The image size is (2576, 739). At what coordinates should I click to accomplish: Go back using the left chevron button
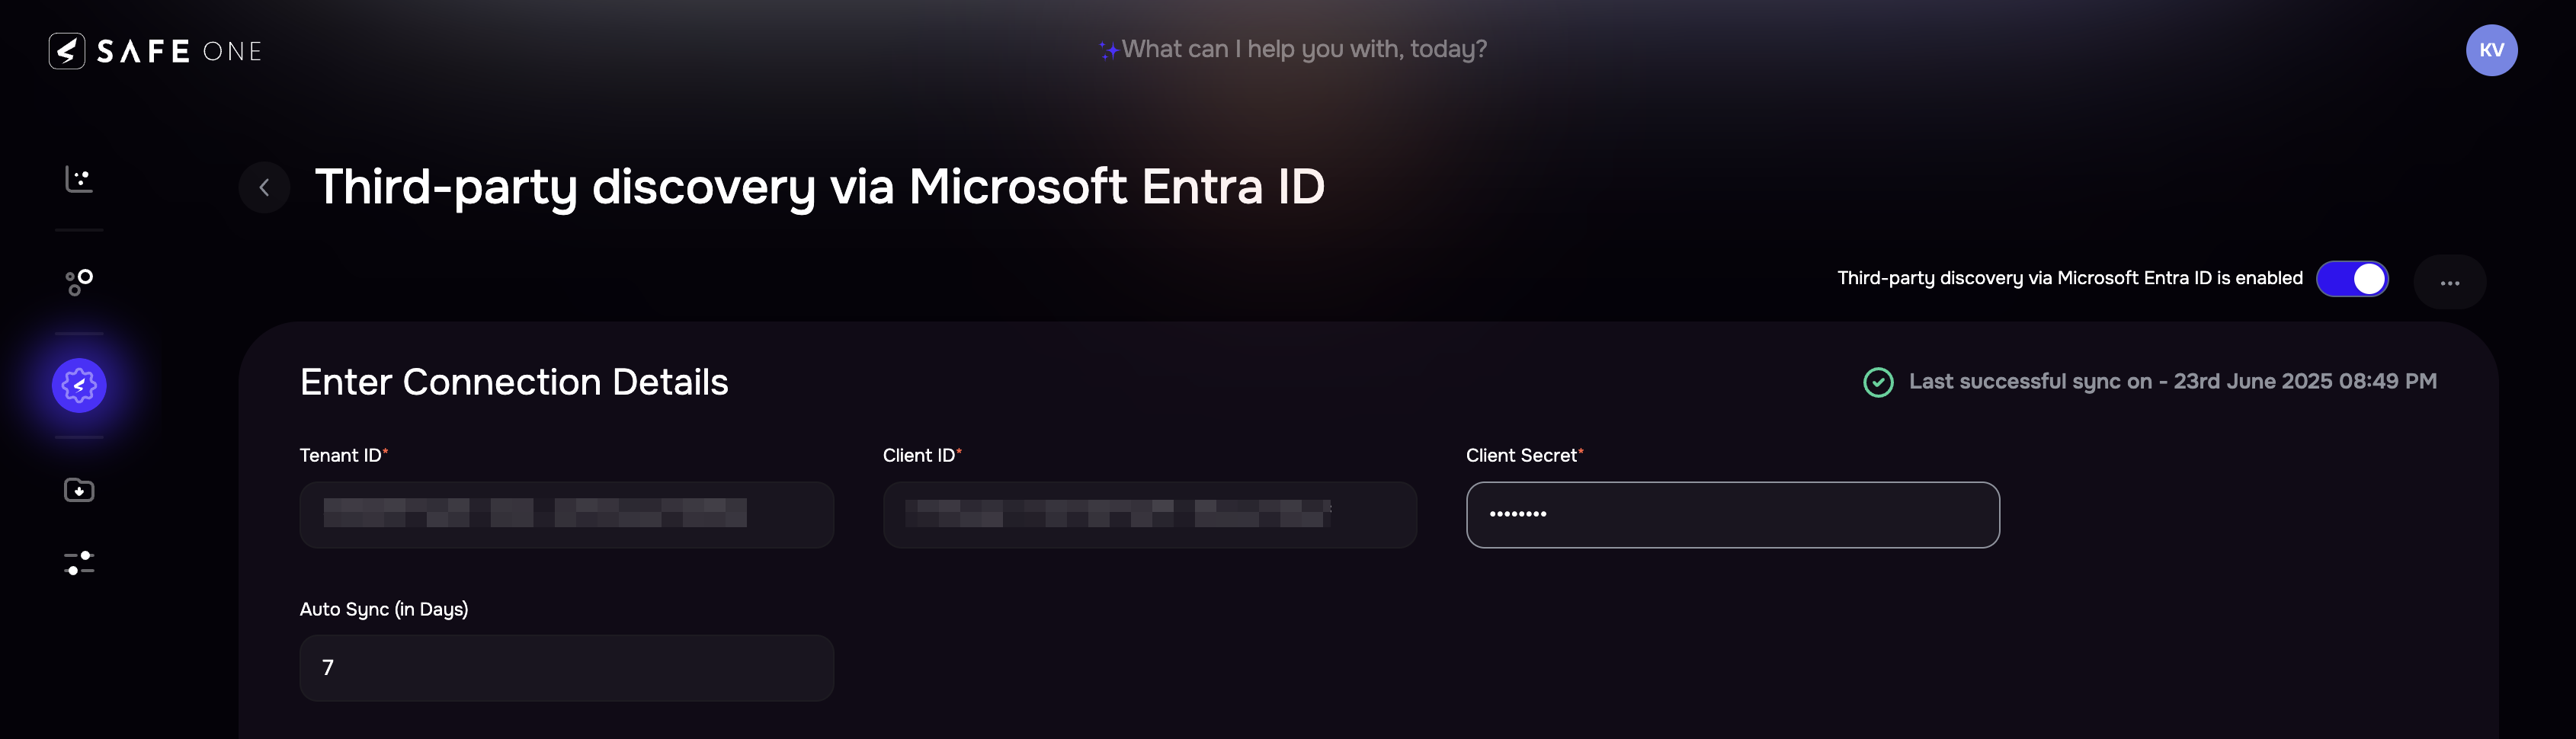click(x=264, y=187)
